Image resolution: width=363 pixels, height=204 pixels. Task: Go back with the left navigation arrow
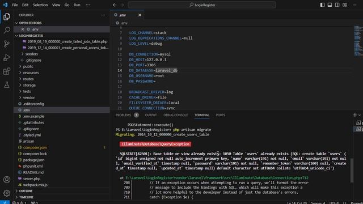point(115,5)
